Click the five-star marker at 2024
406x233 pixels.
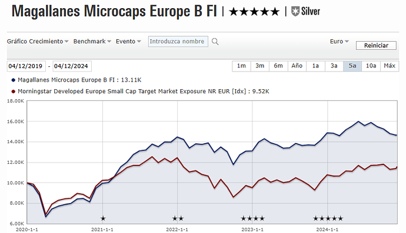(x=328, y=218)
